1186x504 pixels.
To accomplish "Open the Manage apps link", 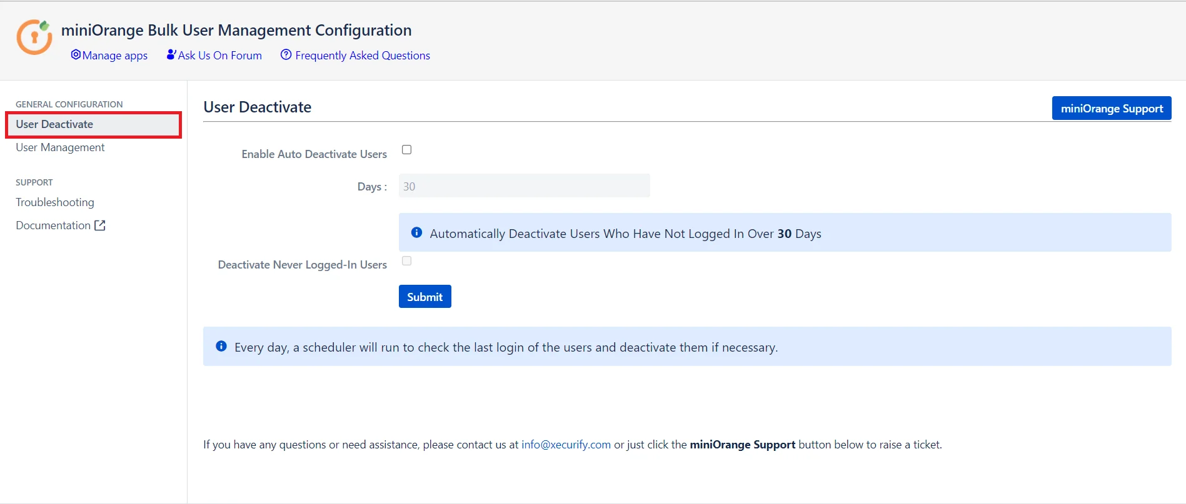I will [115, 56].
